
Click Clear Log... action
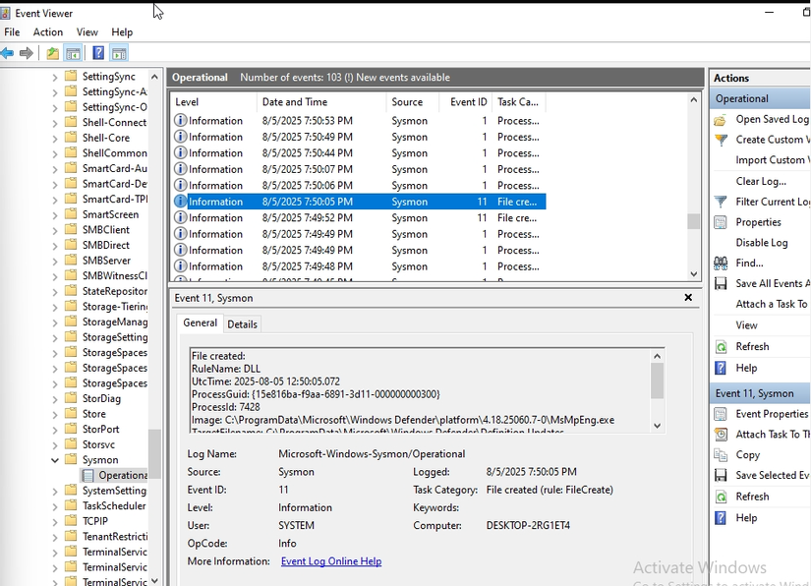pos(761,181)
